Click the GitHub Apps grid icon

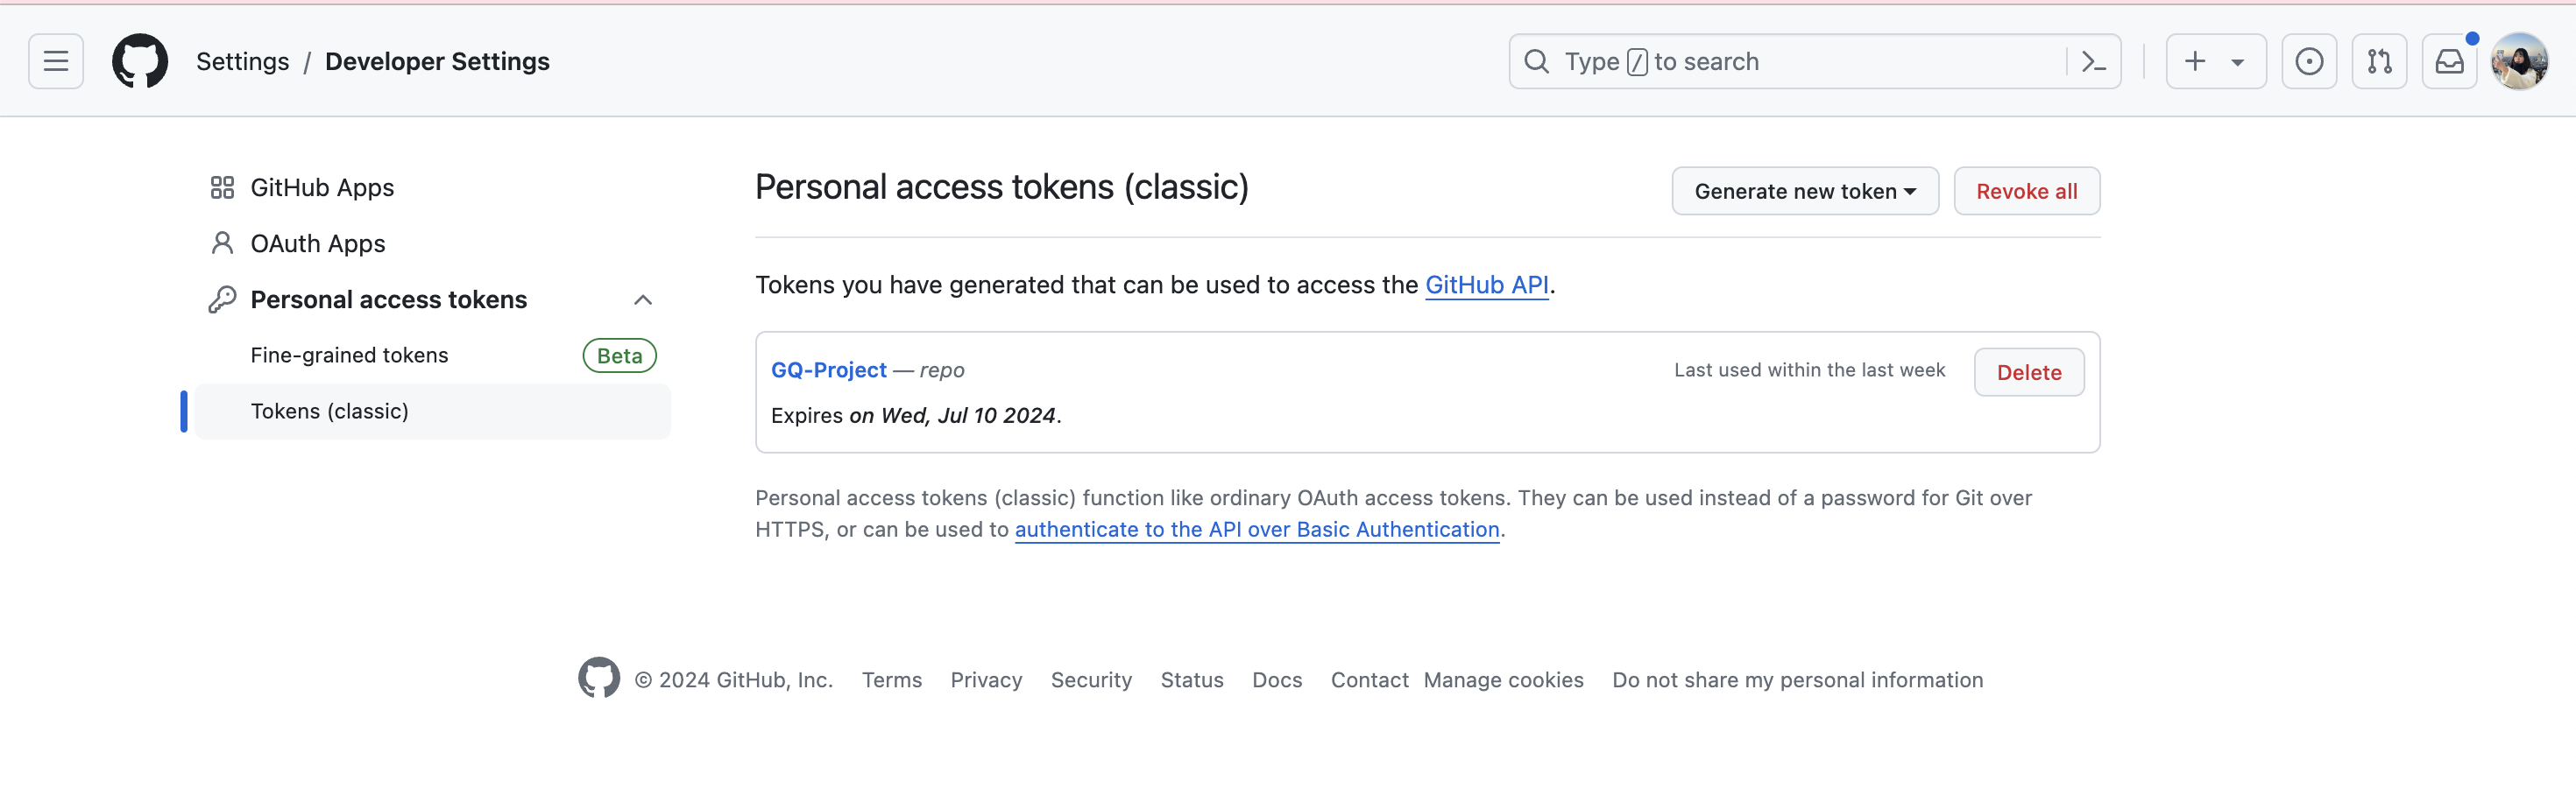pos(222,186)
